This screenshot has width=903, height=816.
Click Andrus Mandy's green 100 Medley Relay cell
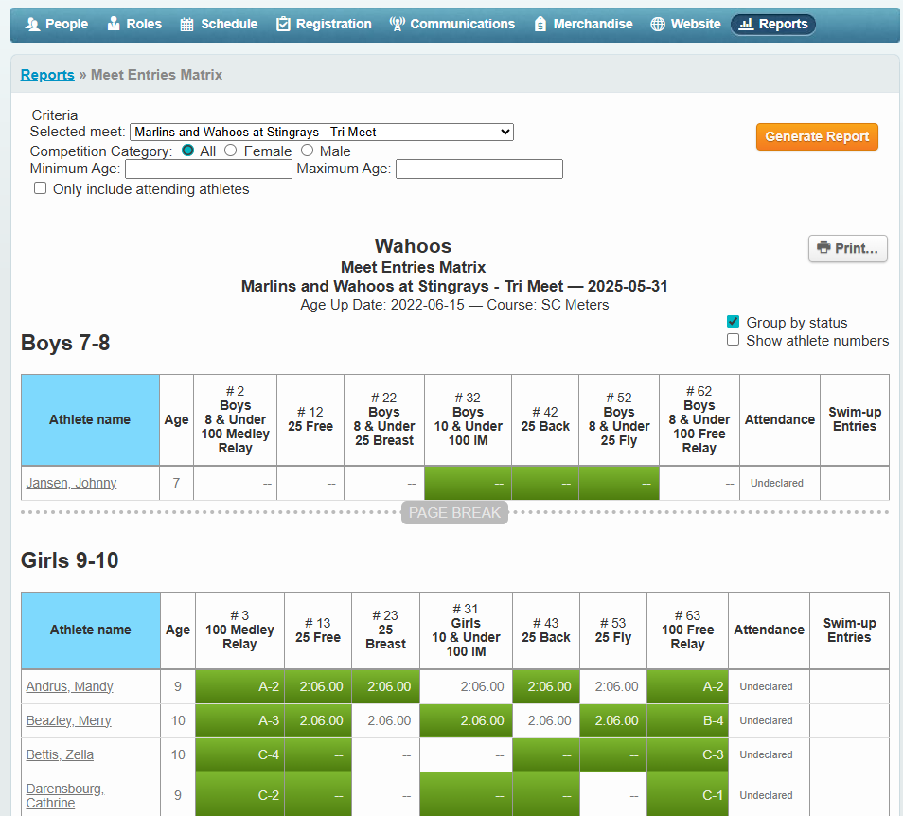[239, 686]
